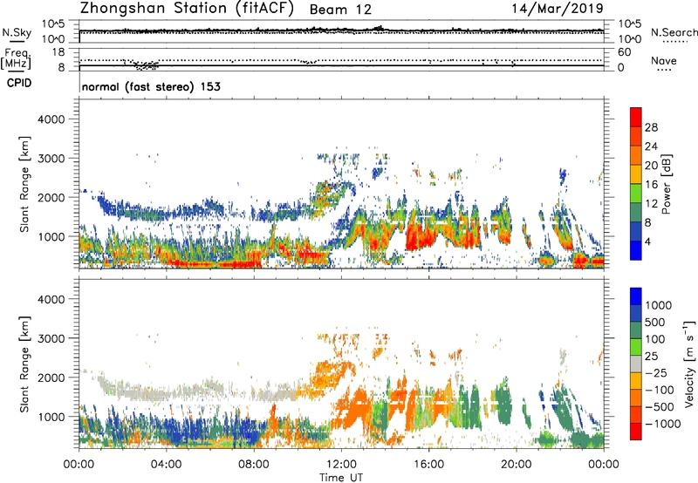Select the "N.Sky" legend label
The height and width of the screenshot is (483, 698).
click(17, 32)
